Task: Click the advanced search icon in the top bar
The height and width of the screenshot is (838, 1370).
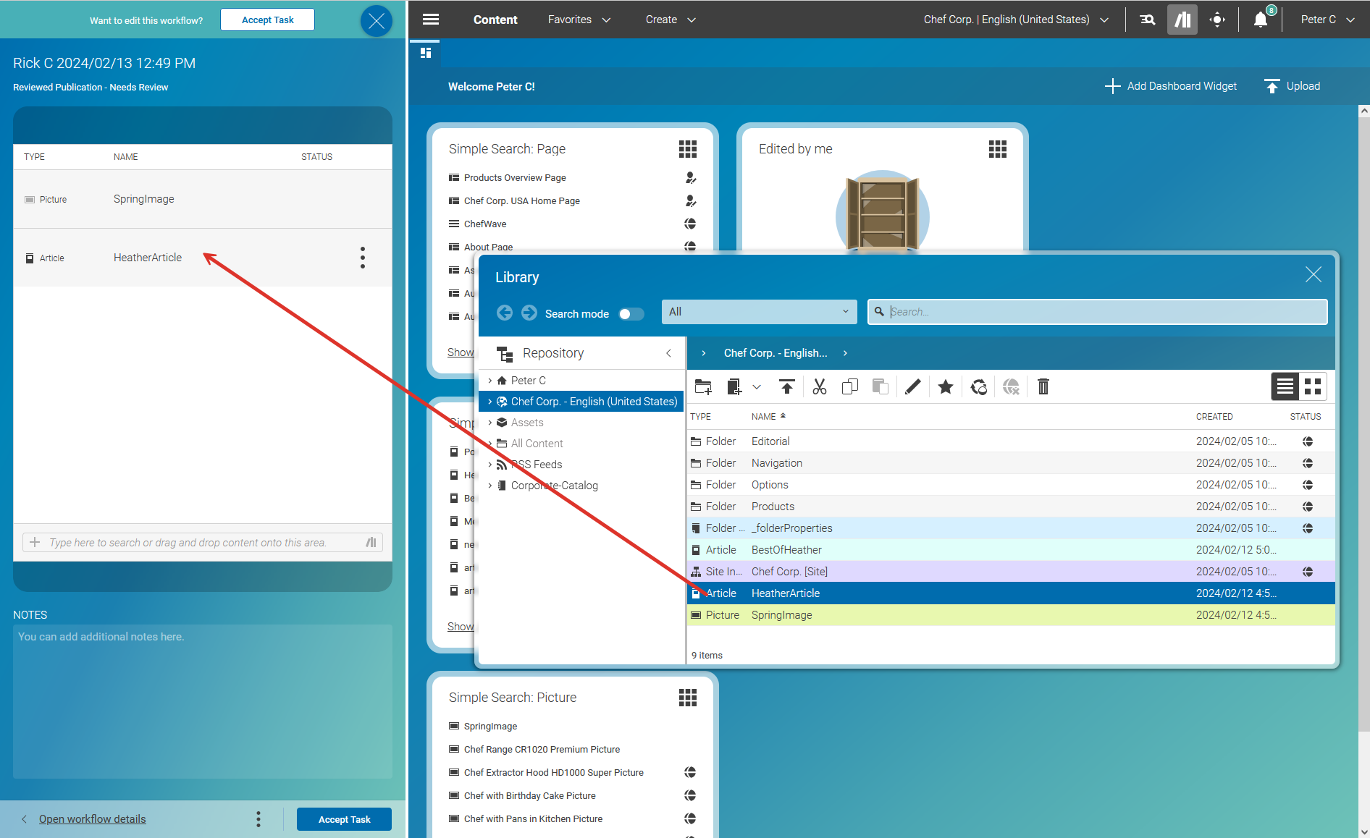Action: 1147,20
